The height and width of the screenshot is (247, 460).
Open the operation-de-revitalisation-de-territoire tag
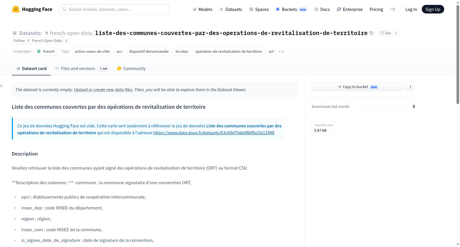tap(229, 52)
